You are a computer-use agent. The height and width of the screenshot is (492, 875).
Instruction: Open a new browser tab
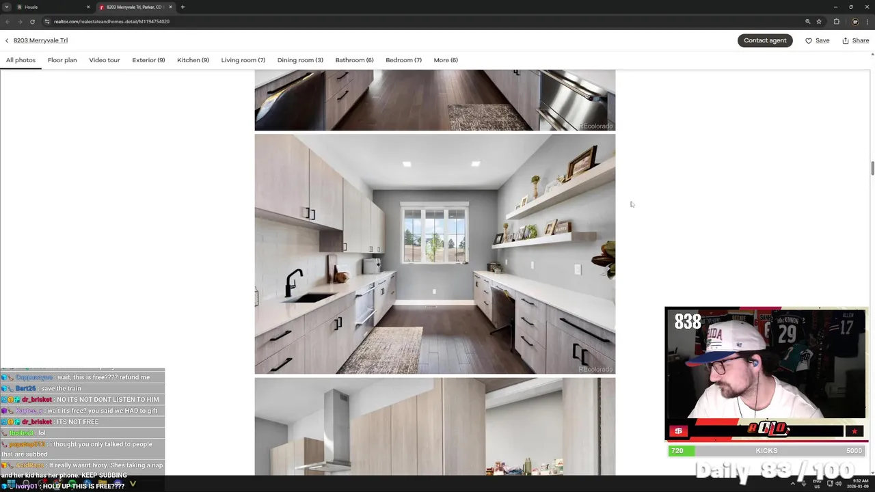point(183,7)
